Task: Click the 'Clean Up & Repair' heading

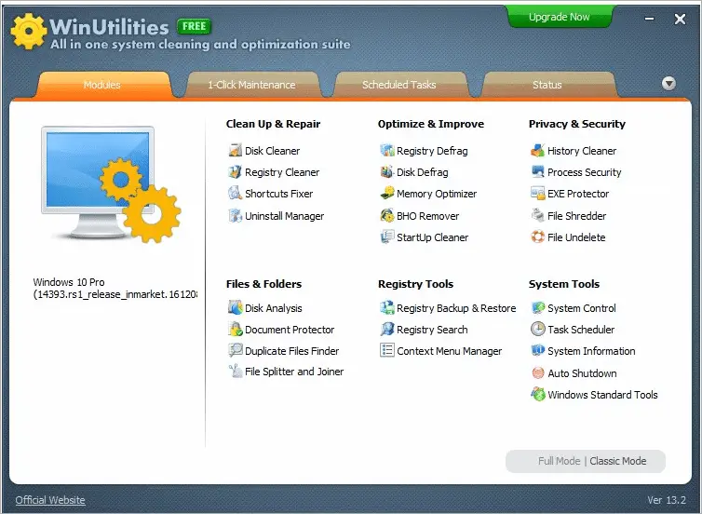Action: 273,124
